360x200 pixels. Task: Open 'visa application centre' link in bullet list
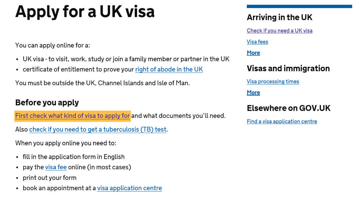tap(129, 188)
